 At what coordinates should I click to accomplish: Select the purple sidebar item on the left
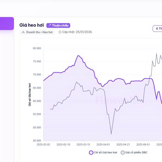pyautogui.click(x=7, y=23)
